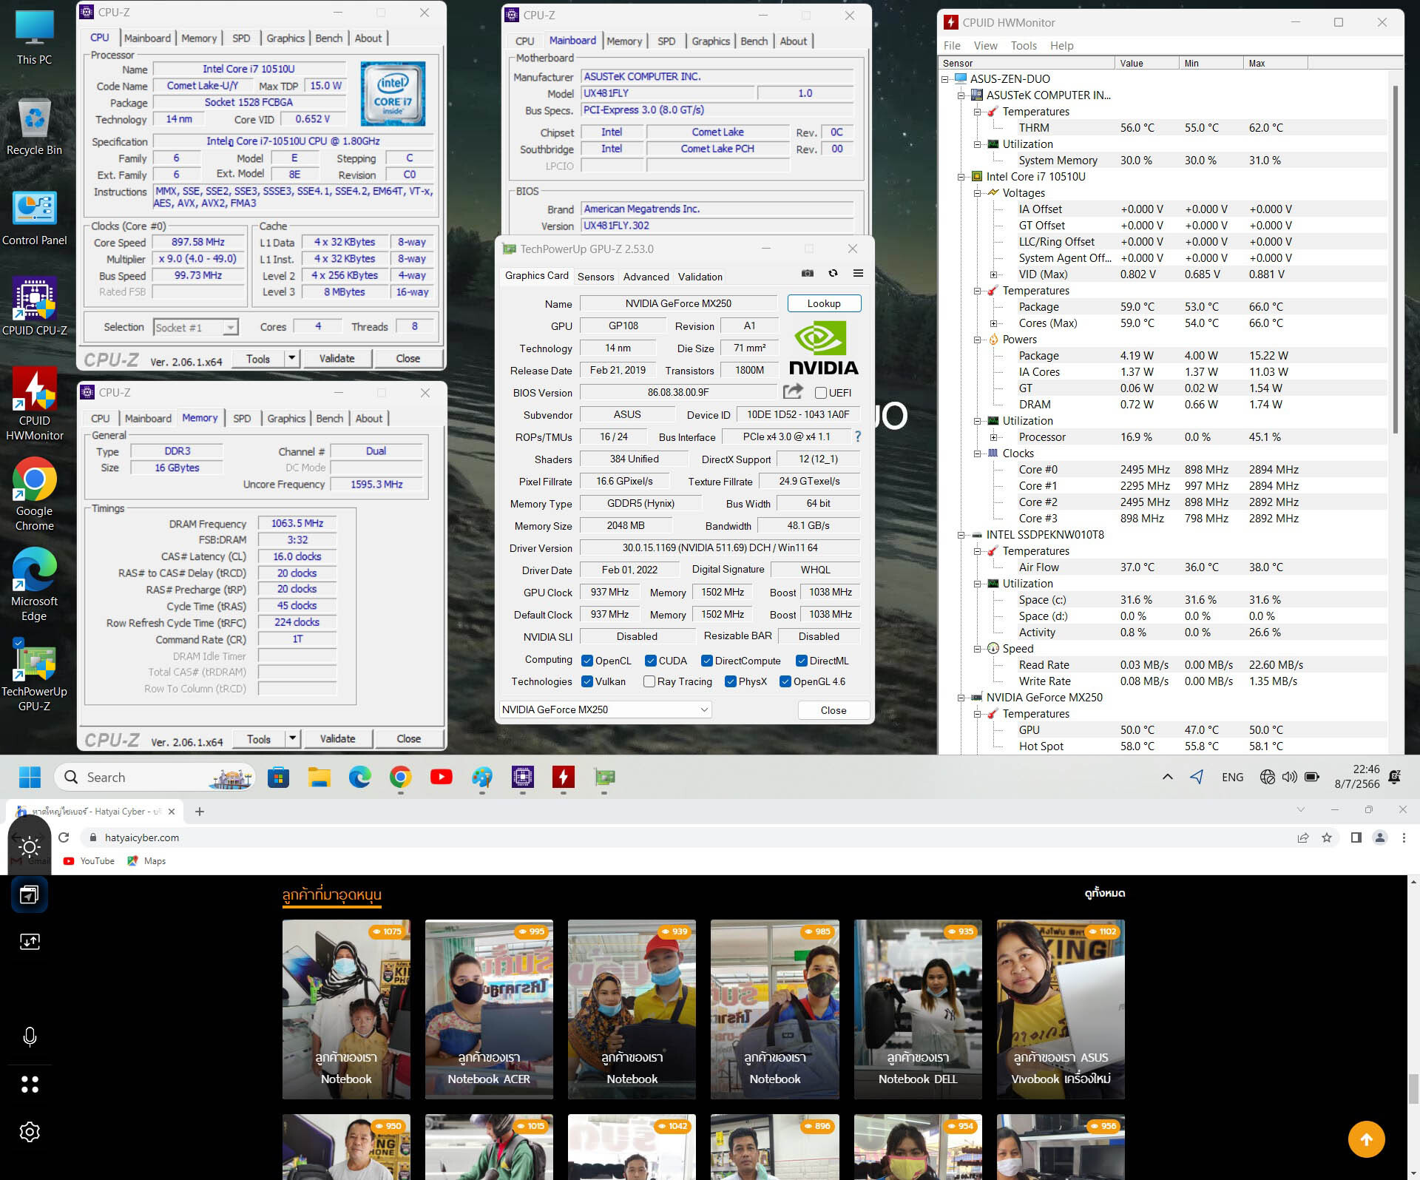Image resolution: width=1420 pixels, height=1180 pixels.
Task: Click the Bus Interface question mark icon
Action: click(858, 436)
